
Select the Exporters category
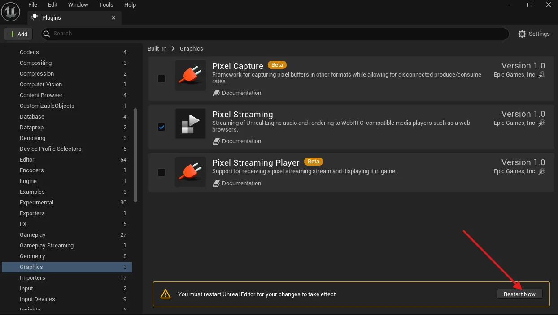(67, 213)
